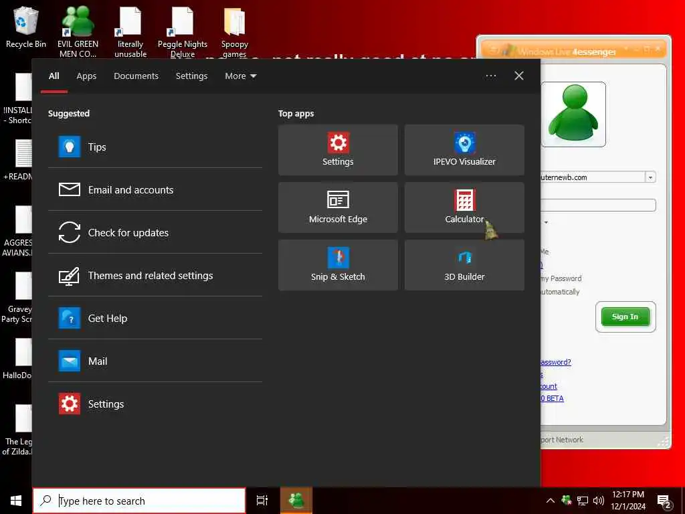Viewport: 685px width, 514px height.
Task: Launch IPEVO Visualizer top app
Action: 464,150
